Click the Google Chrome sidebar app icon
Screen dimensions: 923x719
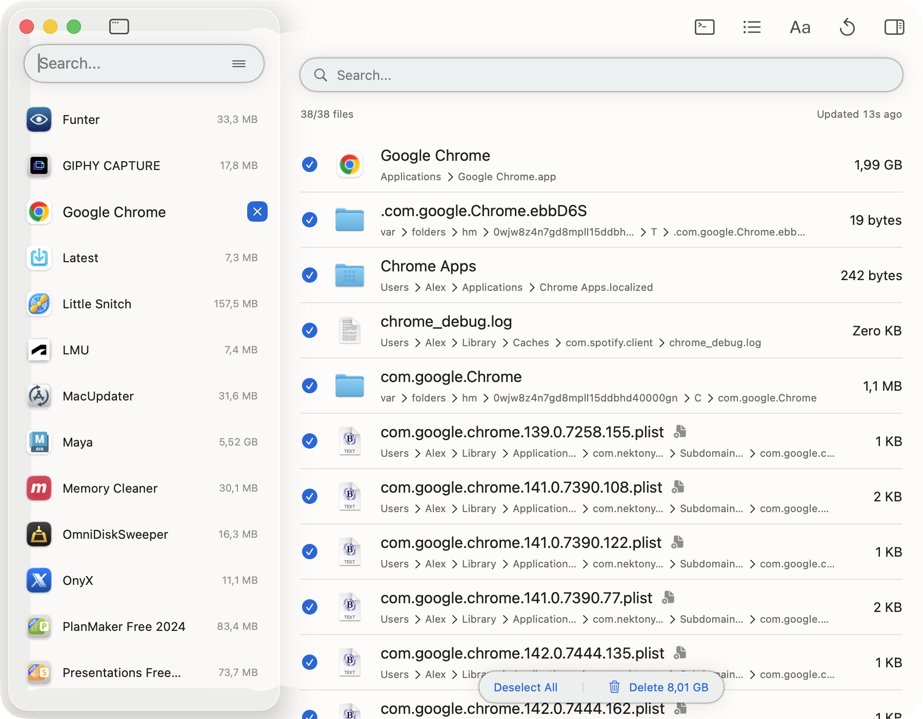click(x=39, y=212)
